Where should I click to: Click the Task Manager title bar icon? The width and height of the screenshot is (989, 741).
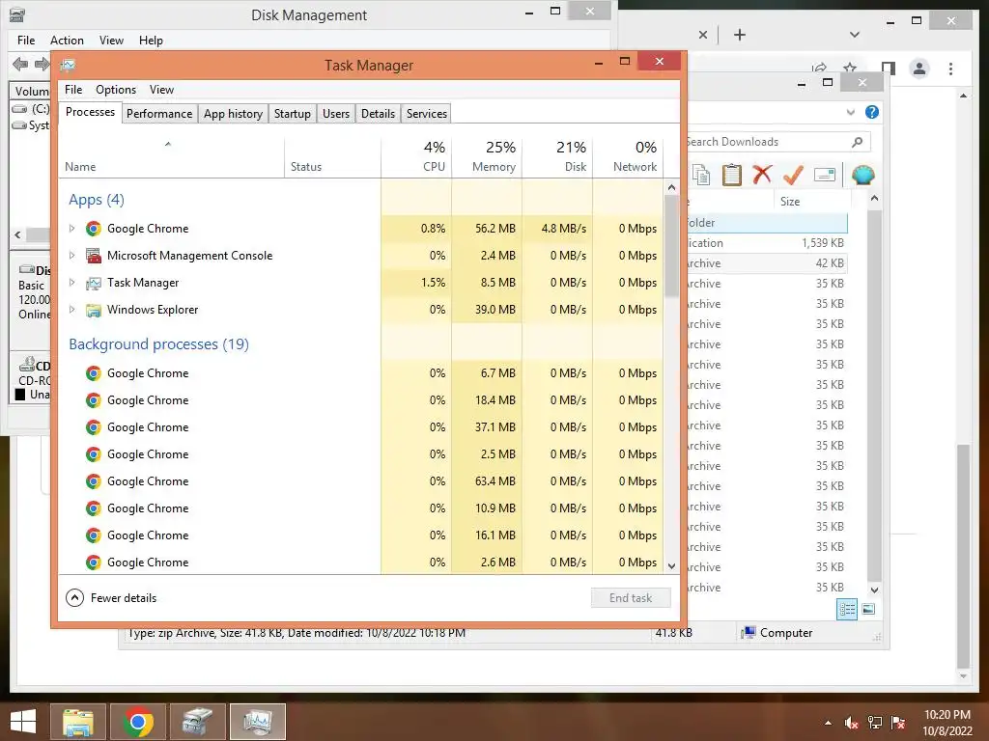(x=68, y=65)
